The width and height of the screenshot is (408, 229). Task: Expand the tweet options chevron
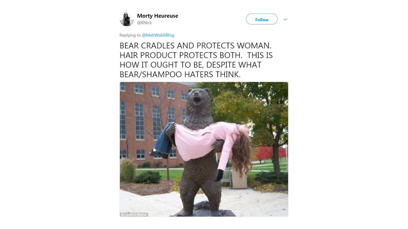pyautogui.click(x=285, y=19)
